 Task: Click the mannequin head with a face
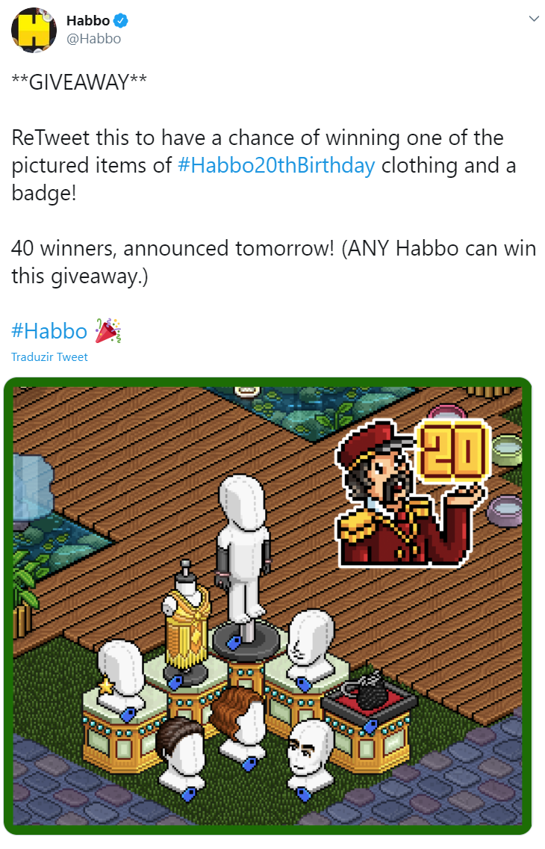309,756
